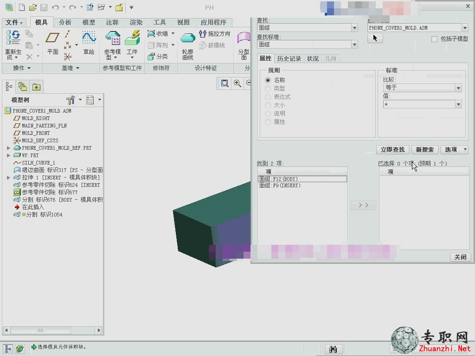Screen dimensions: 475x356
Task: Click the Close (关闭) button
Action: click(461, 257)
